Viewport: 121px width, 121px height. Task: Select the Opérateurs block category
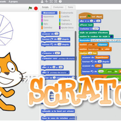pyautogui.click(x=67, y=24)
